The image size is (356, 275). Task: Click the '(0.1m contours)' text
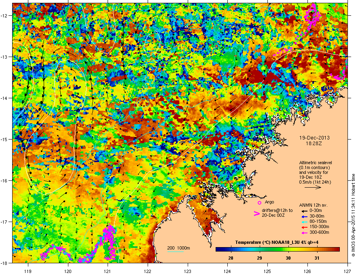(x=314, y=167)
